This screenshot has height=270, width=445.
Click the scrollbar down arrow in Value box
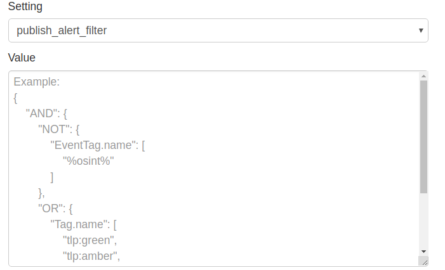[423, 252]
